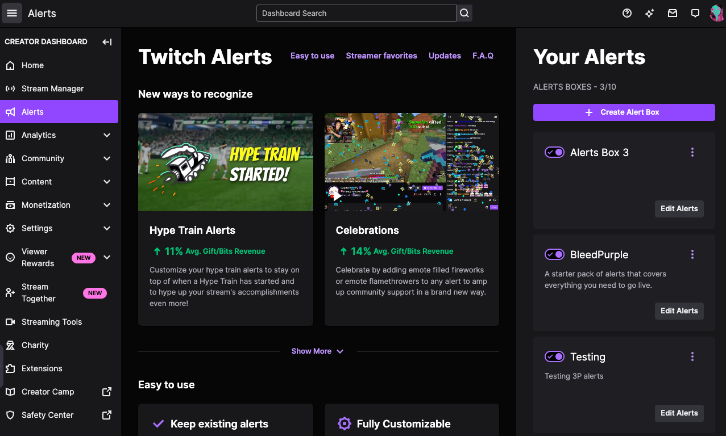Open the user profile avatar menu

tap(716, 13)
